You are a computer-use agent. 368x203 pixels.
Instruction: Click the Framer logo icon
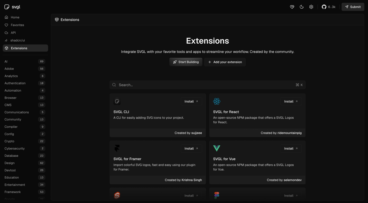point(117,148)
